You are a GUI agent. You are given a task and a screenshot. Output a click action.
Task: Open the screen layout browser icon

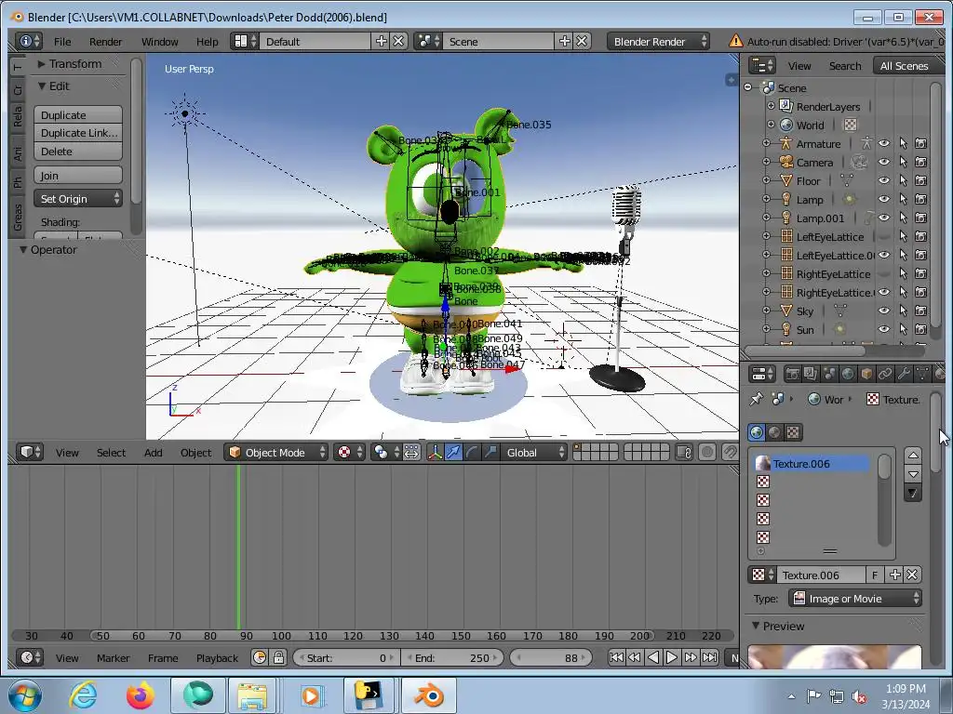[245, 41]
